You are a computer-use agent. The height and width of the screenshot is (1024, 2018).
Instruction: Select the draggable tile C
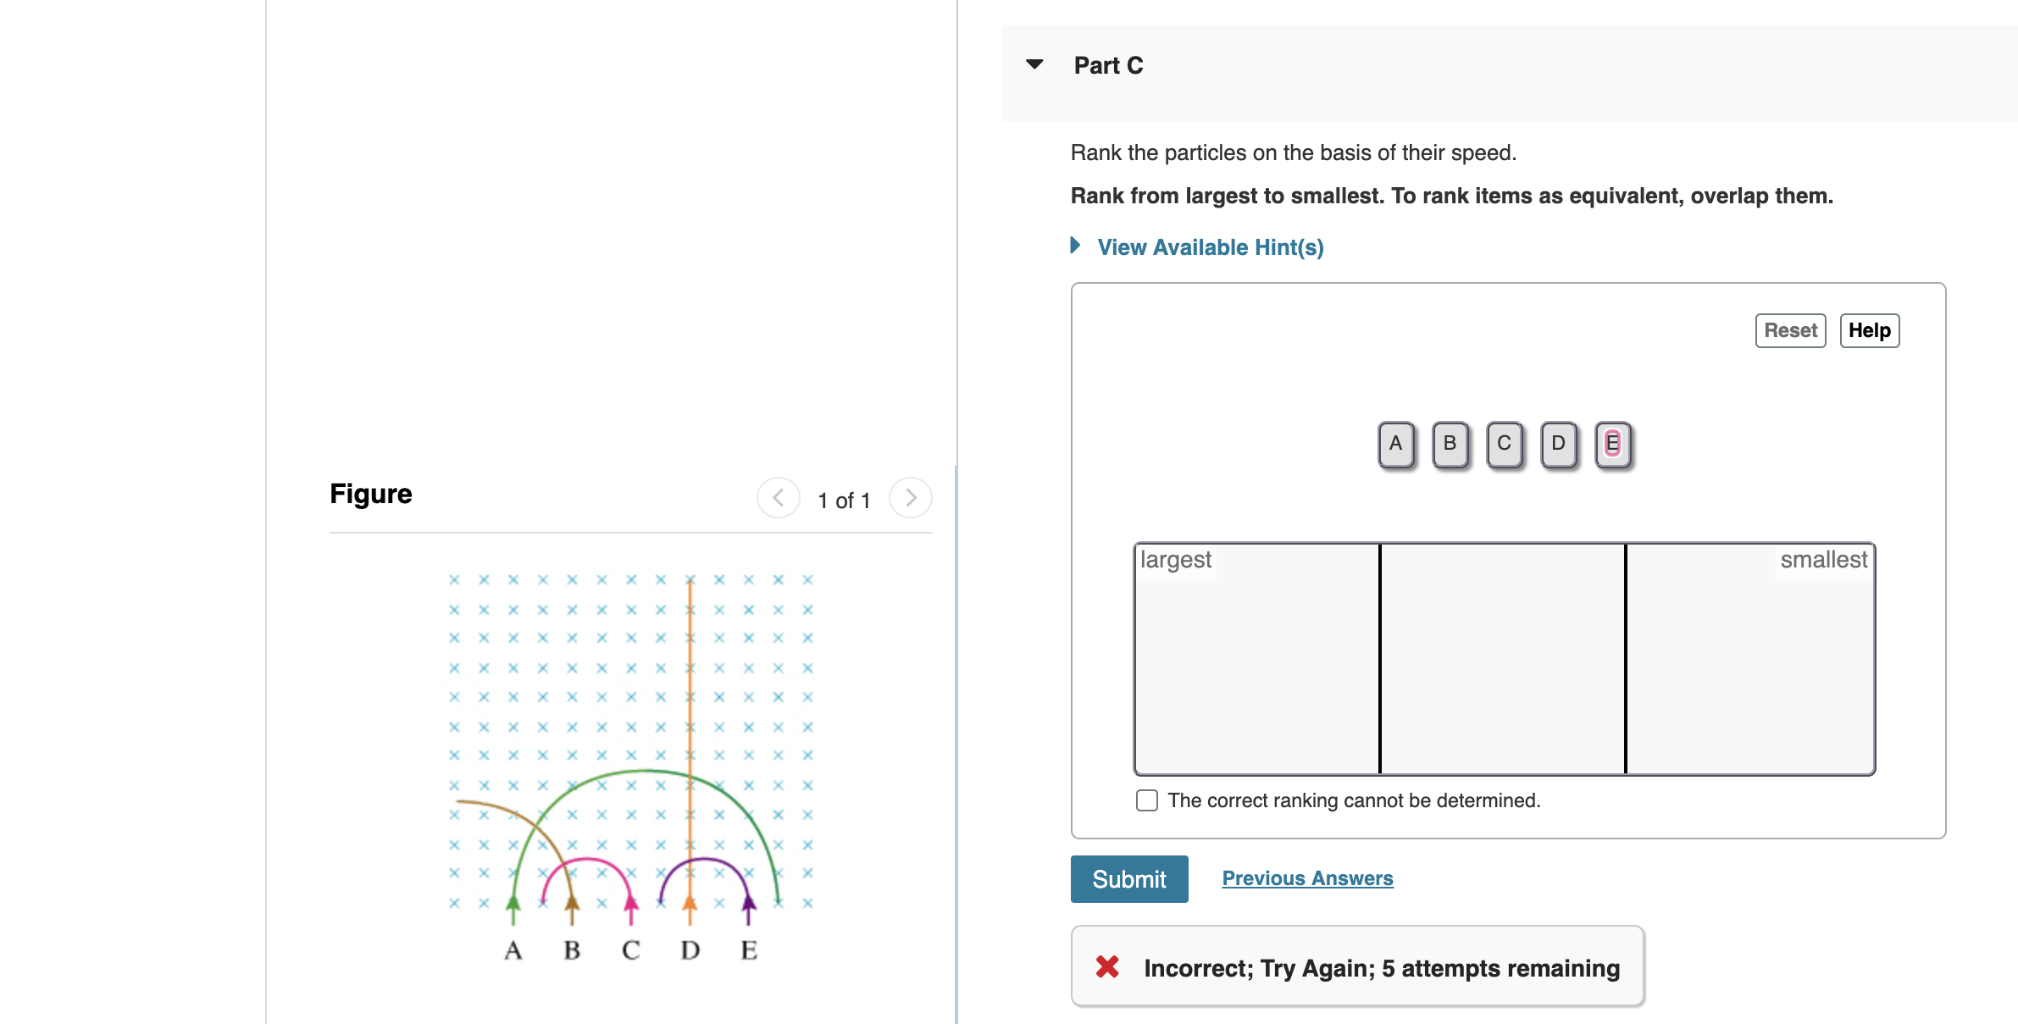[x=1504, y=442]
